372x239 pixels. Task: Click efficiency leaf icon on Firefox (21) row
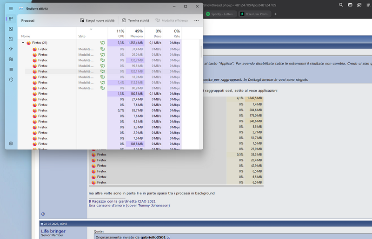coord(102,43)
